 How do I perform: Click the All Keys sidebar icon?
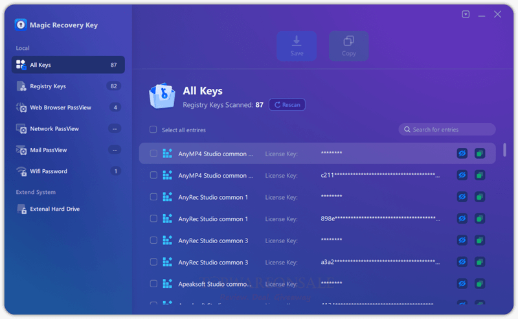tap(21, 65)
